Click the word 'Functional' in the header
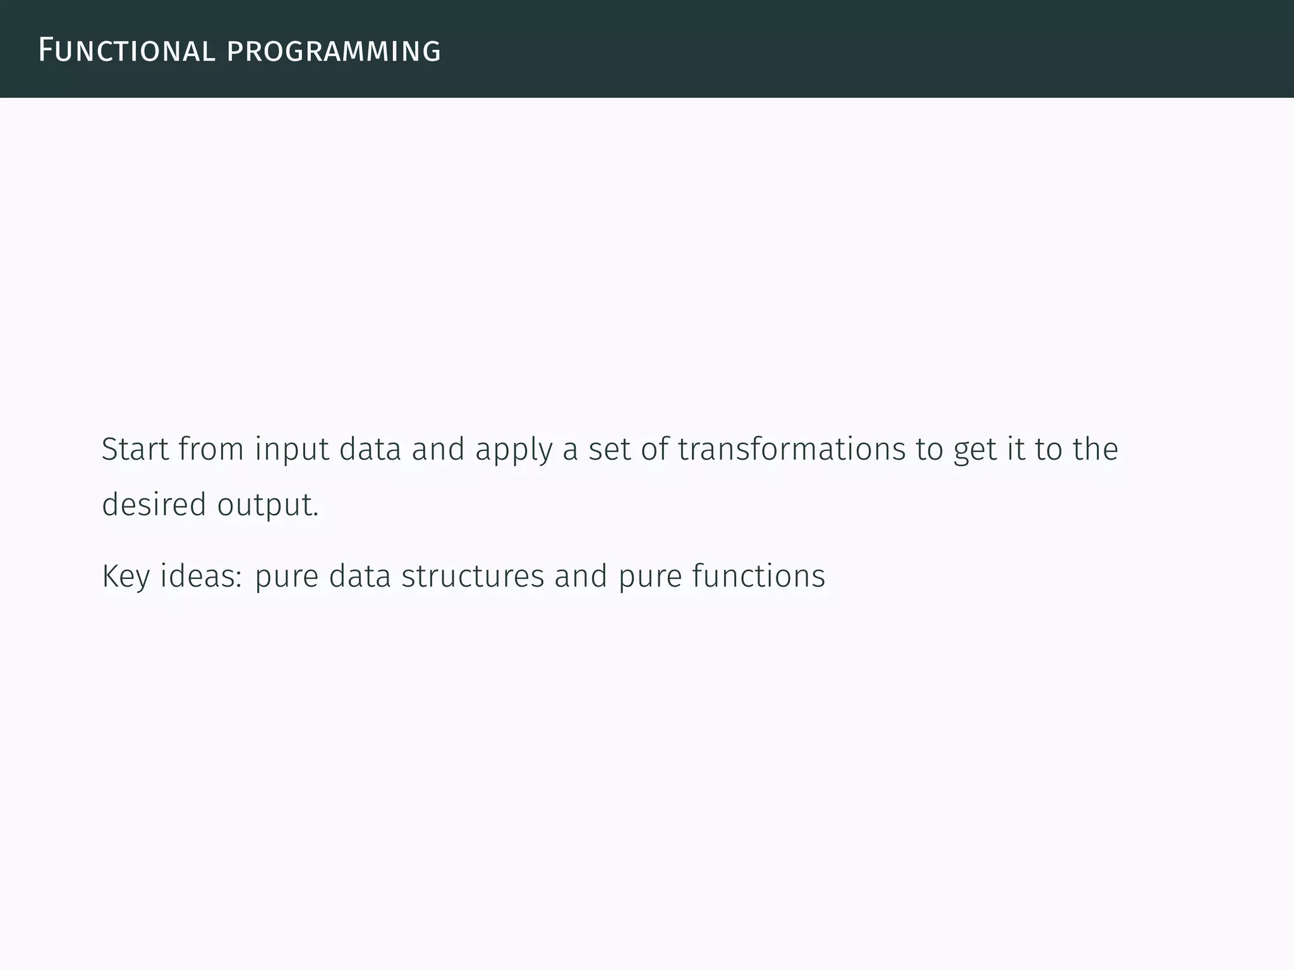The width and height of the screenshot is (1294, 970). click(126, 51)
